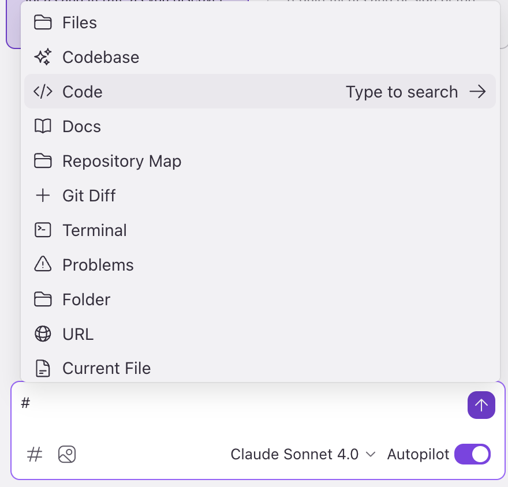The height and width of the screenshot is (487, 508).
Task: Toggle the Autopilot switch off
Action: 472,454
